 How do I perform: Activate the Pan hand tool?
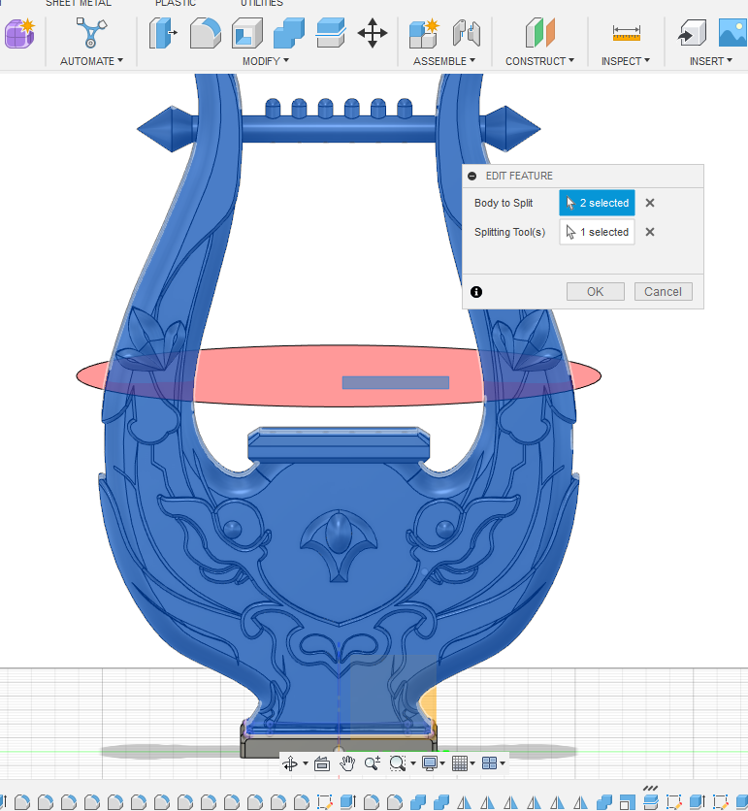pos(347,763)
